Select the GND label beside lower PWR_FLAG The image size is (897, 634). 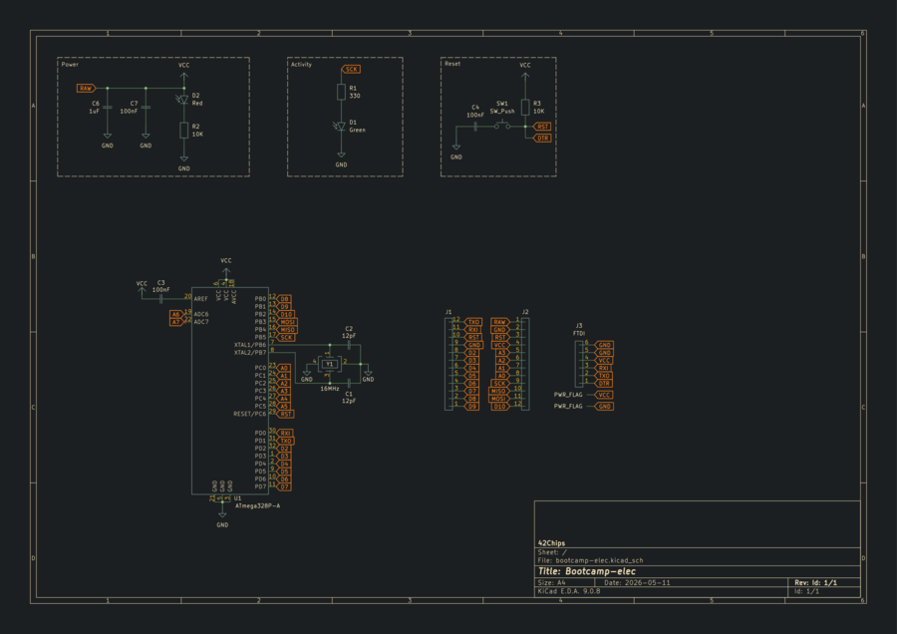coord(604,407)
